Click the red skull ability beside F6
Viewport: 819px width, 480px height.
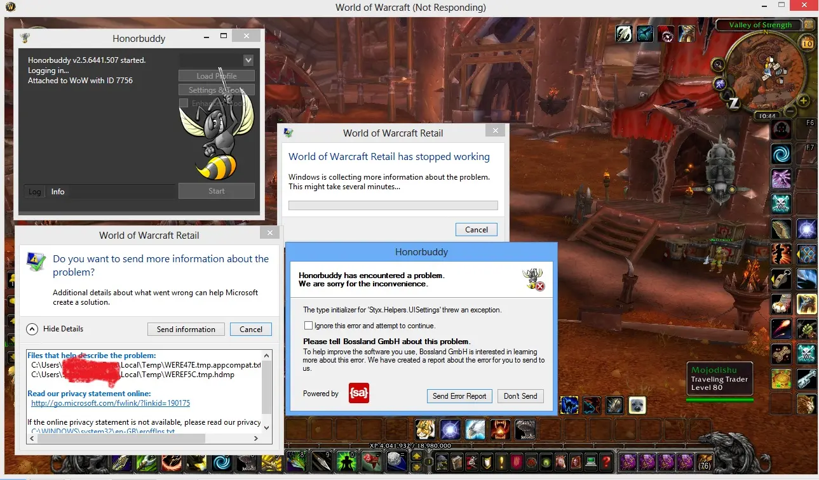click(781, 130)
